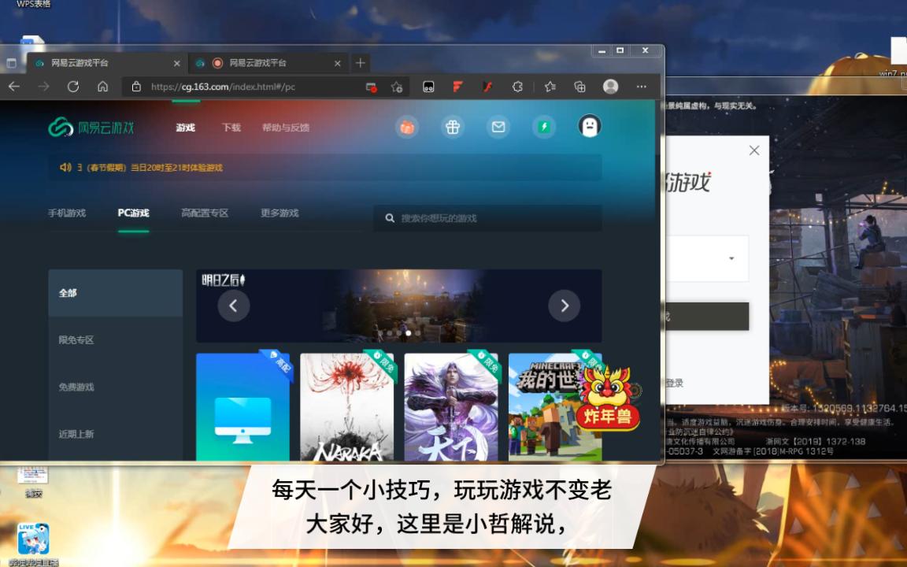Open the 下载 menu in the site navigation
The width and height of the screenshot is (907, 567).
230,126
